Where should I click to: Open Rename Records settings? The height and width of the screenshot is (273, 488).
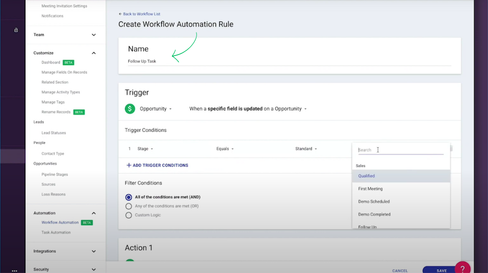tap(56, 112)
